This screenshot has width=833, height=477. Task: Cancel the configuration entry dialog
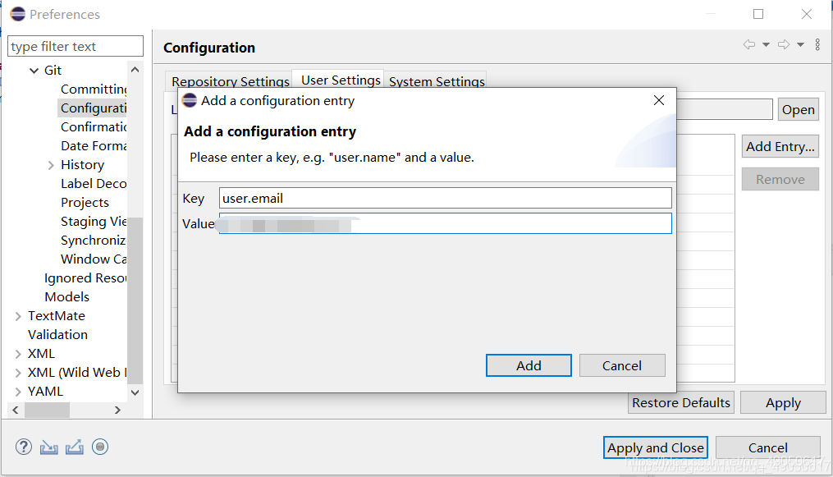622,365
